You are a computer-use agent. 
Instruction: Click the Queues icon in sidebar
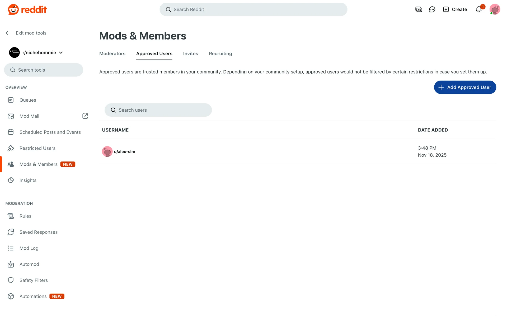tap(11, 100)
